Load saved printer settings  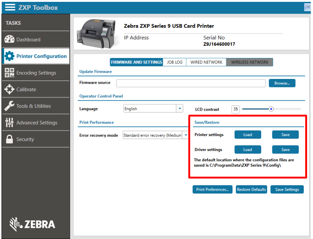point(248,135)
